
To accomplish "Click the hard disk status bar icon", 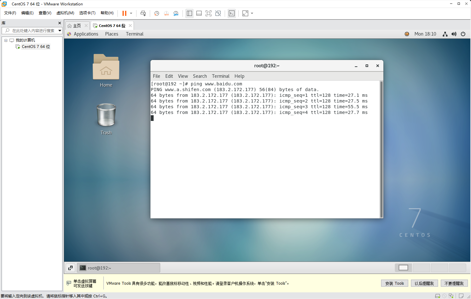I will click(437, 296).
